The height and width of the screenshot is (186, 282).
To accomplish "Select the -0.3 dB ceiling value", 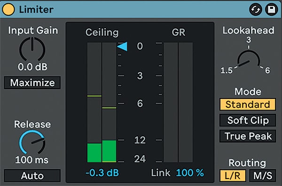I will (x=102, y=173).
